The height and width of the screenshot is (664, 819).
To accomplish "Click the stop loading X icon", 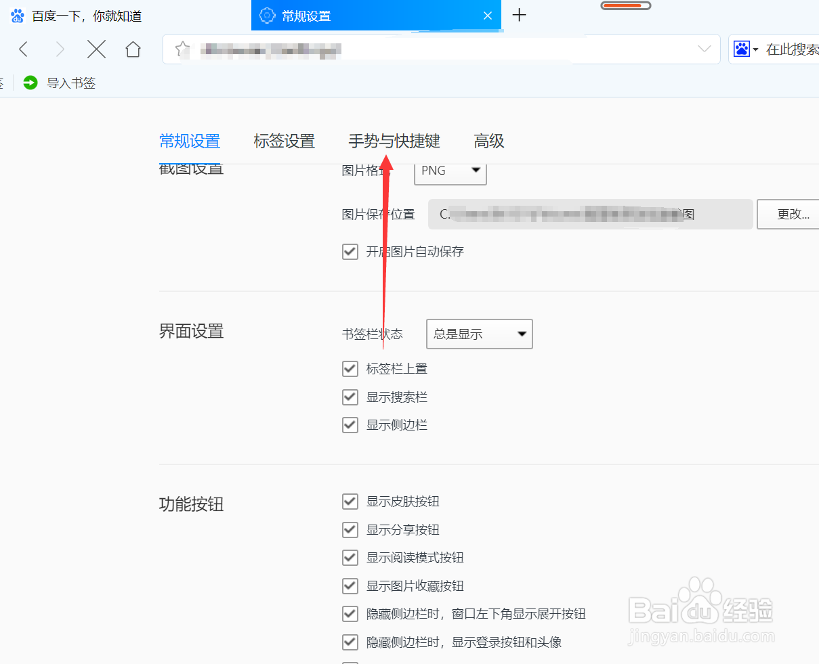I will 96,49.
